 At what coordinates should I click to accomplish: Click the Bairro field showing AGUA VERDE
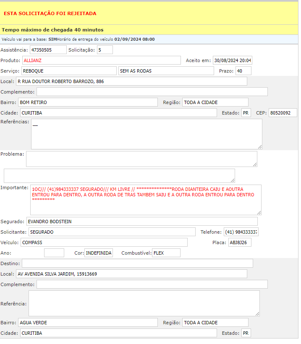pos(88,323)
